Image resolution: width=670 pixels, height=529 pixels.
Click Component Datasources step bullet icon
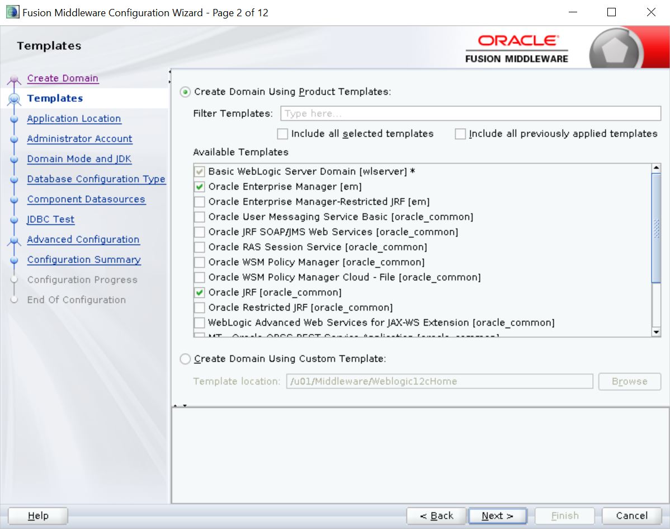(14, 200)
